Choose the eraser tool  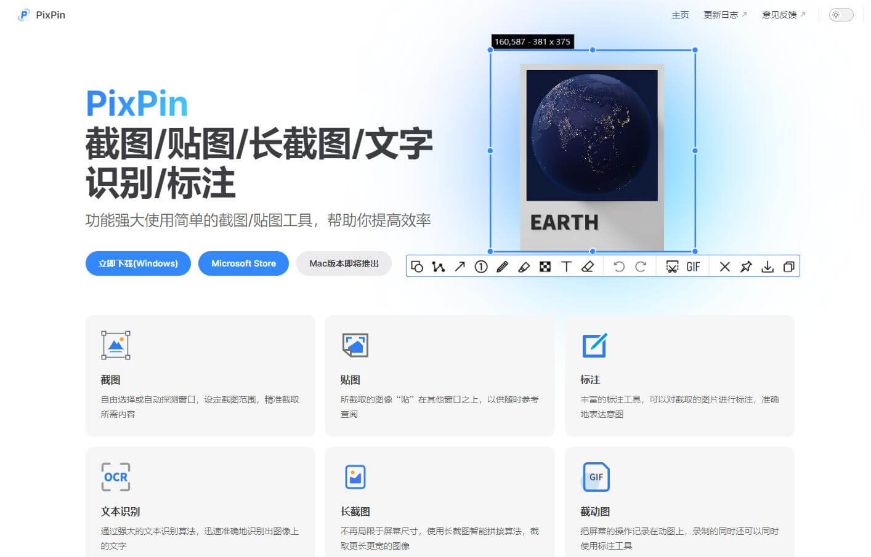click(x=588, y=266)
